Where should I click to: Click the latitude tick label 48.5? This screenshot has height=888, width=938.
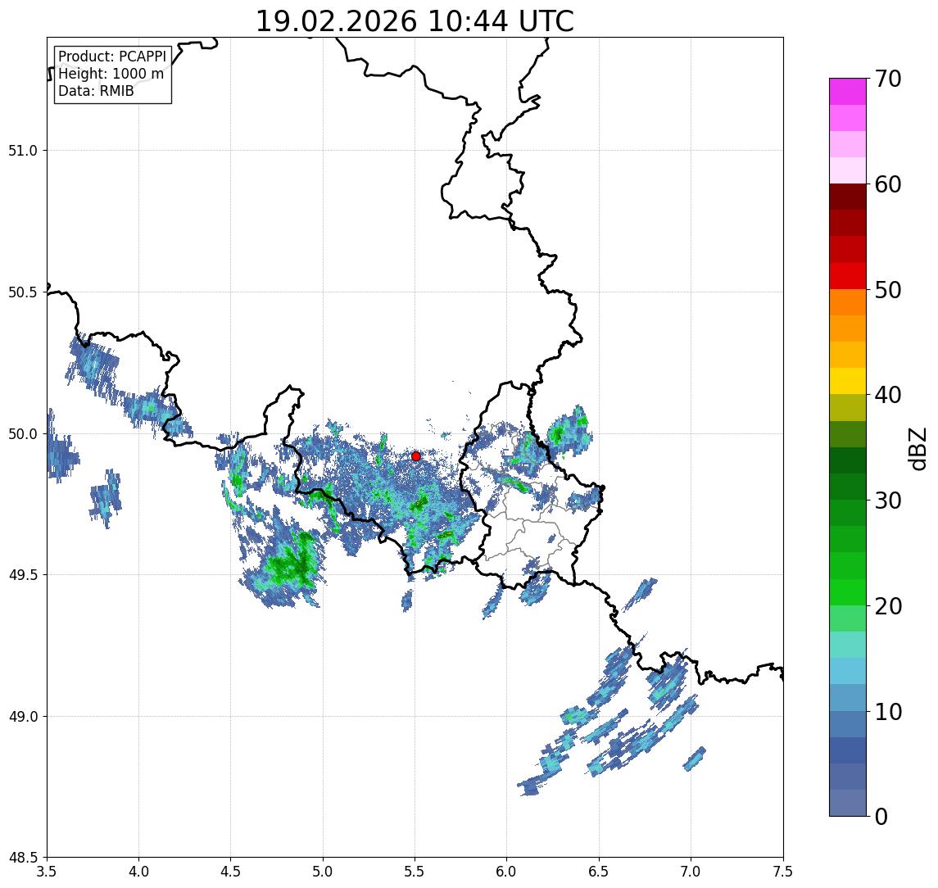(23, 858)
